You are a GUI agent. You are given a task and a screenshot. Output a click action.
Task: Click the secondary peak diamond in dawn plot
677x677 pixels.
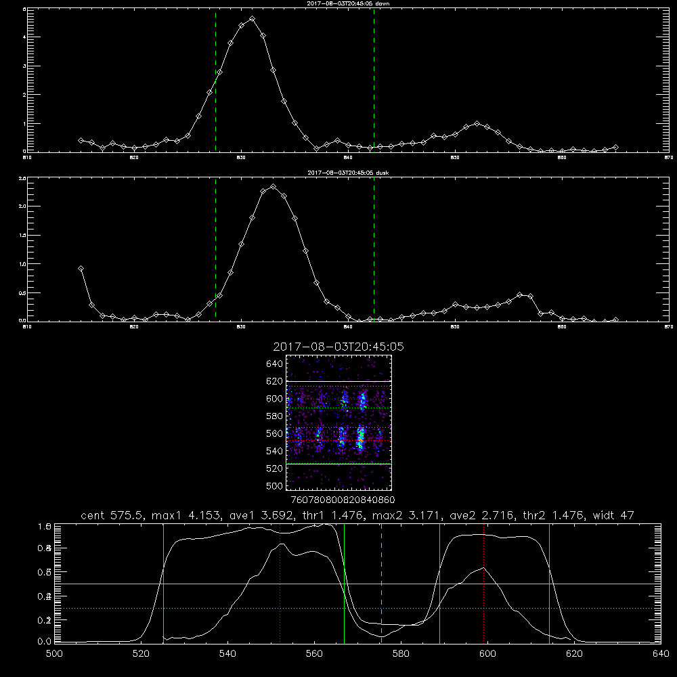point(477,123)
